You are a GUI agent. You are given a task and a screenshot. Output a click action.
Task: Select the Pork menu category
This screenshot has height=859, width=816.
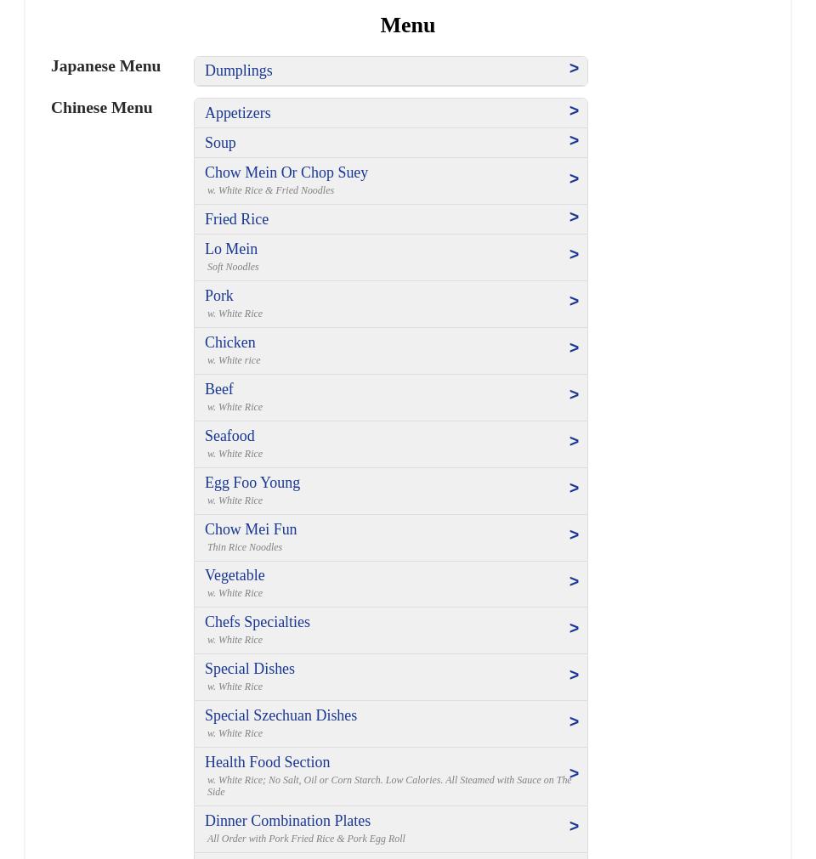pyautogui.click(x=219, y=296)
